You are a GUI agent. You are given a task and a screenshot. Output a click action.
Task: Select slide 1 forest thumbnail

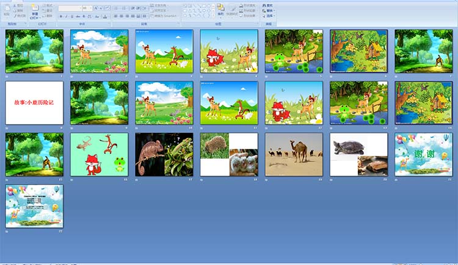[x=34, y=51]
